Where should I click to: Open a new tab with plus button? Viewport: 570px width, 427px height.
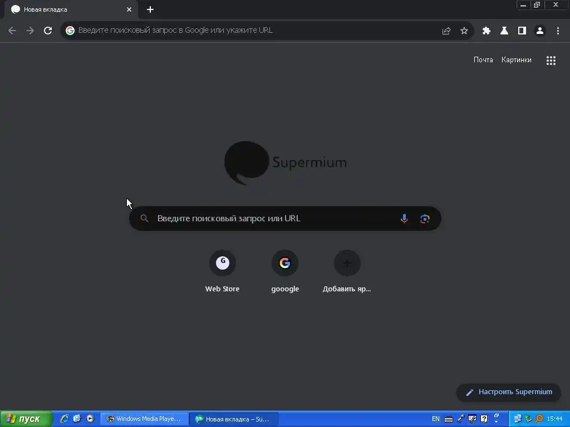150,10
